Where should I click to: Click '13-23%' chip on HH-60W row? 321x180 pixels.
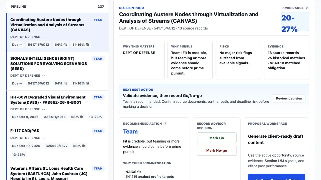[96, 117]
